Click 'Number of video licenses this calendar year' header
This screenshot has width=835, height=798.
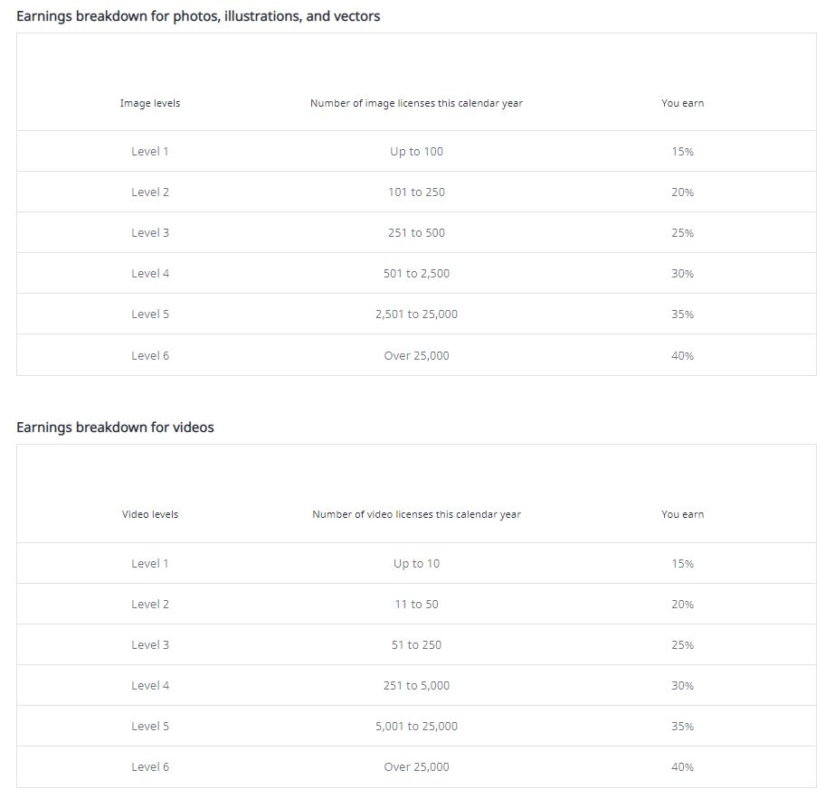coord(416,514)
